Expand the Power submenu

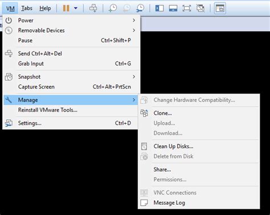71,20
